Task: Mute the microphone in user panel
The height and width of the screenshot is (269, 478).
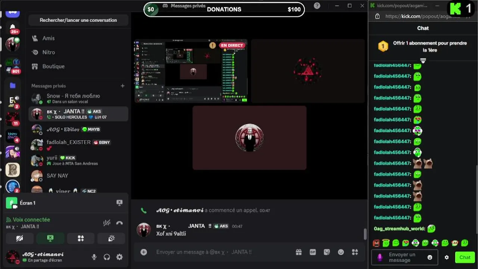Action: [94, 257]
